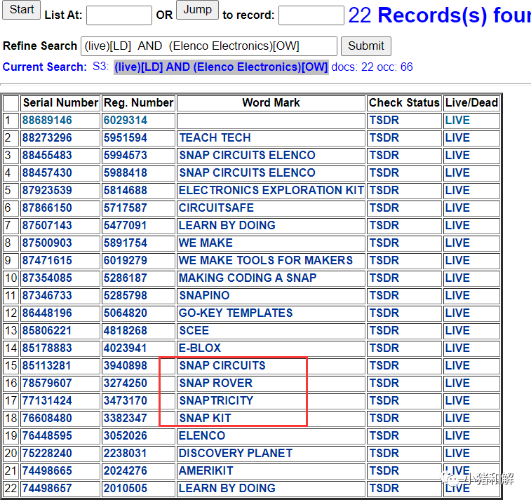
Task: Open the ELENCO word mark in row 19
Action: pos(202,436)
